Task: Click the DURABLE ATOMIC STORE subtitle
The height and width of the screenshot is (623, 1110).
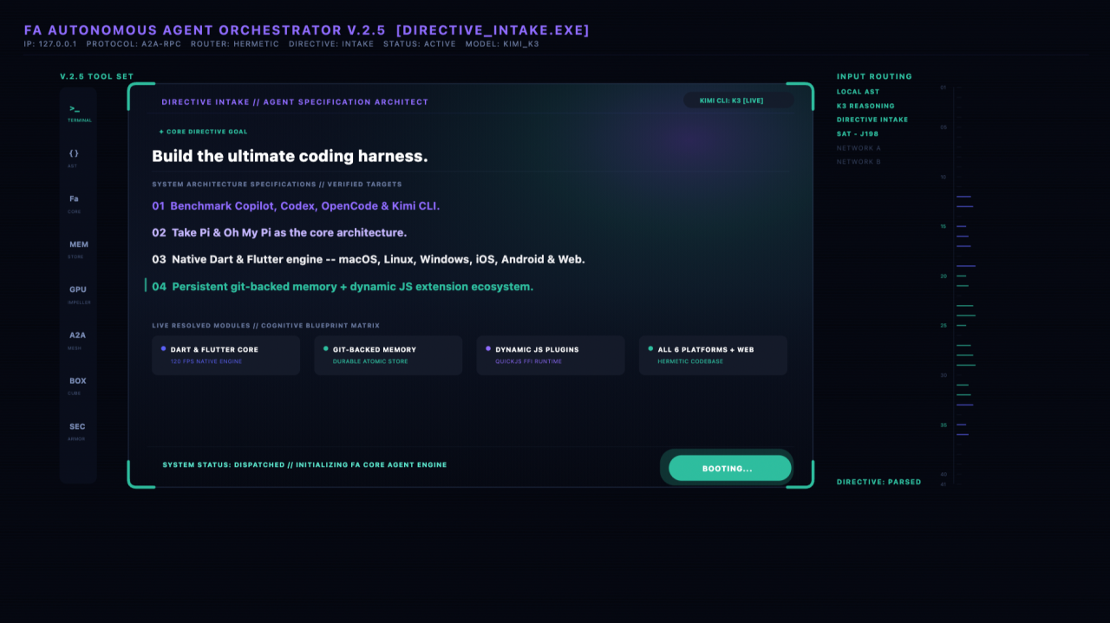Action: (x=370, y=361)
